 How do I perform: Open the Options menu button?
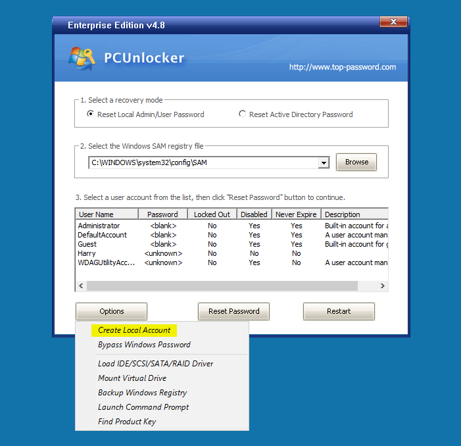111,311
